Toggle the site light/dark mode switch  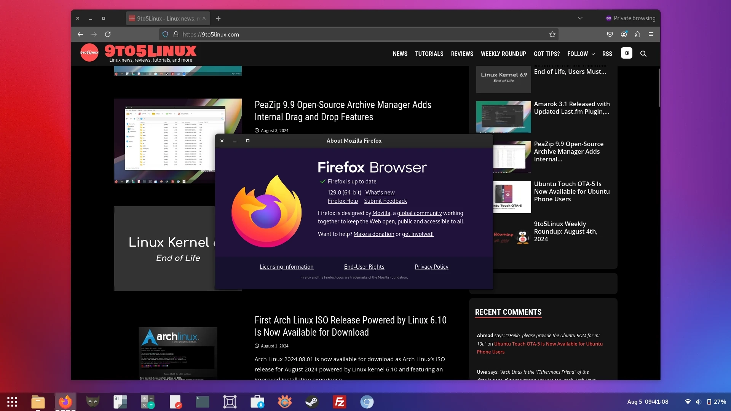(x=626, y=53)
